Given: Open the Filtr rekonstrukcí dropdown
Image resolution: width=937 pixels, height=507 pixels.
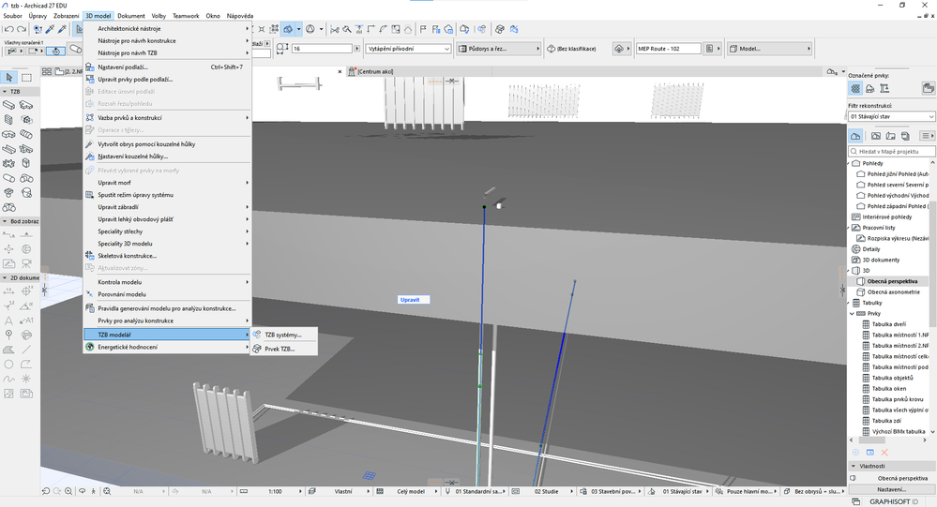Looking at the screenshot, I should coord(891,116).
